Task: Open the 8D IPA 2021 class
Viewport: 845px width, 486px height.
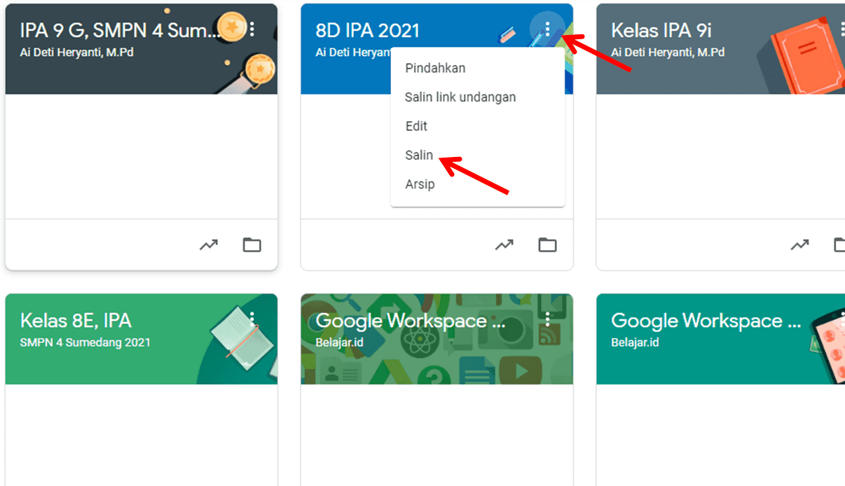Action: pyautogui.click(x=368, y=30)
